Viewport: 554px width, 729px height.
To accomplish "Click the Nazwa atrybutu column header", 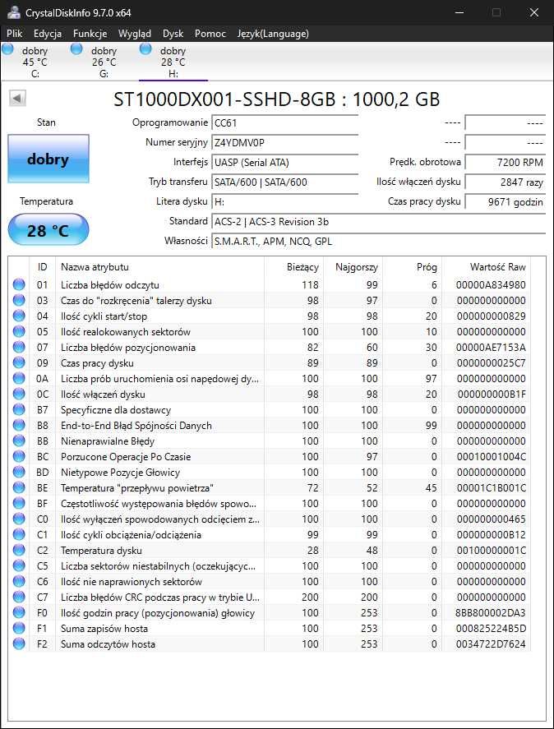I will (160, 267).
